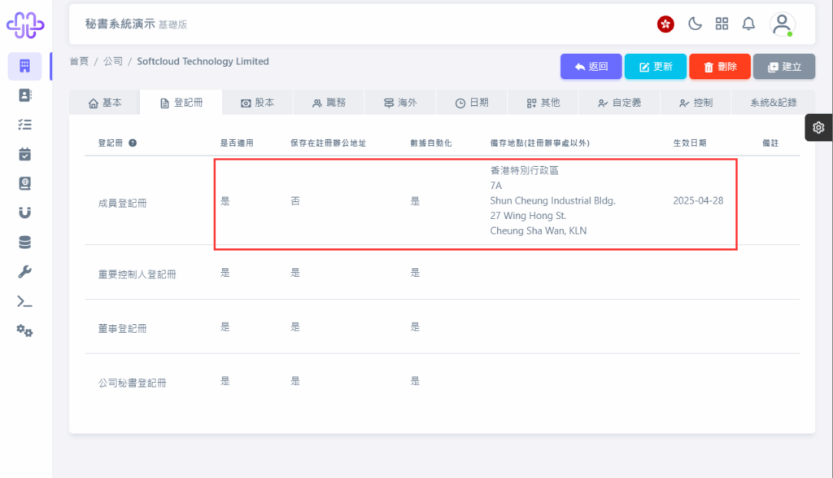The width and height of the screenshot is (833, 478).
Task: Open the database stack sidebar icon
Action: coord(24,243)
